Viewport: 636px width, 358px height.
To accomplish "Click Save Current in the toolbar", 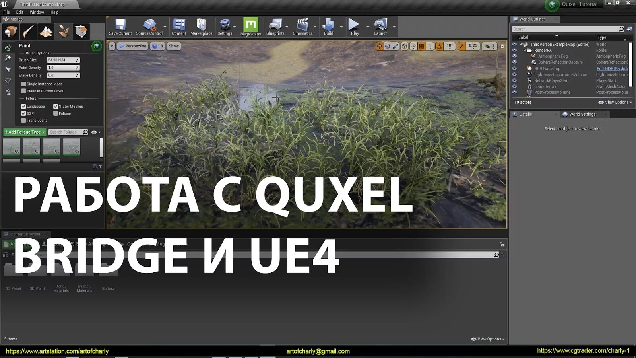I will 120,27.
